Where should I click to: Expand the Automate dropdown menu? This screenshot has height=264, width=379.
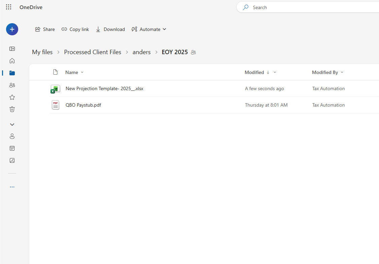[x=149, y=29]
